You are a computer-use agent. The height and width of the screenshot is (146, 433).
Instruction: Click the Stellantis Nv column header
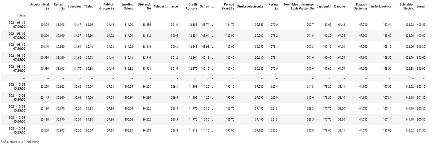145,6
